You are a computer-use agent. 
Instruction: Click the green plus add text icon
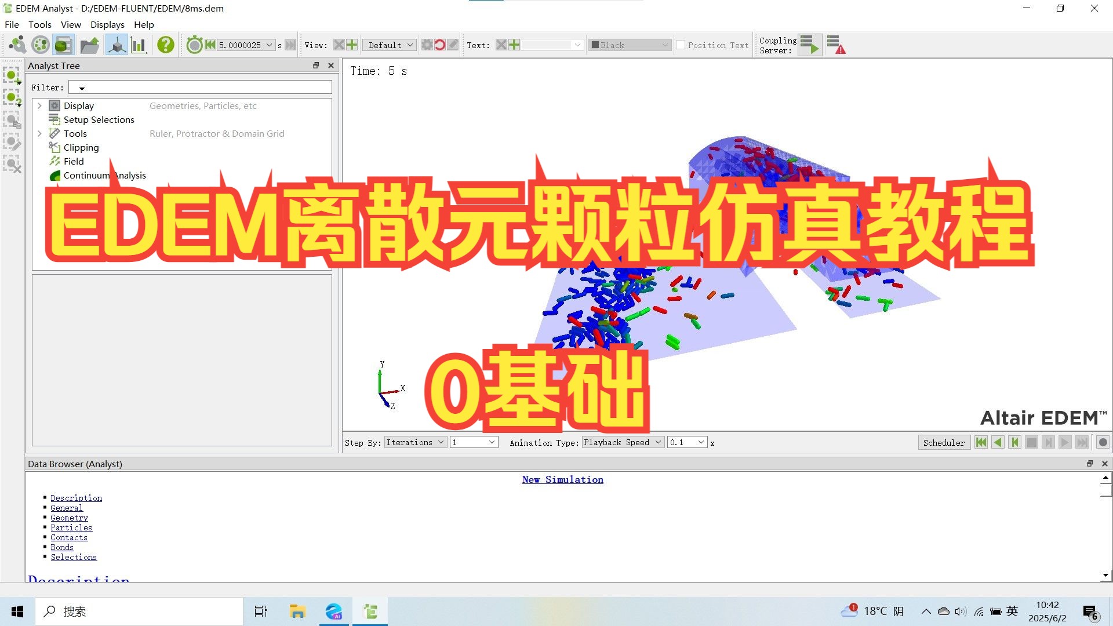point(514,45)
